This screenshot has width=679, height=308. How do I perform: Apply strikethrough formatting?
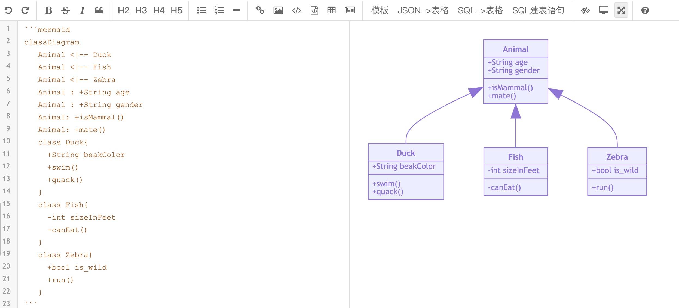point(66,10)
